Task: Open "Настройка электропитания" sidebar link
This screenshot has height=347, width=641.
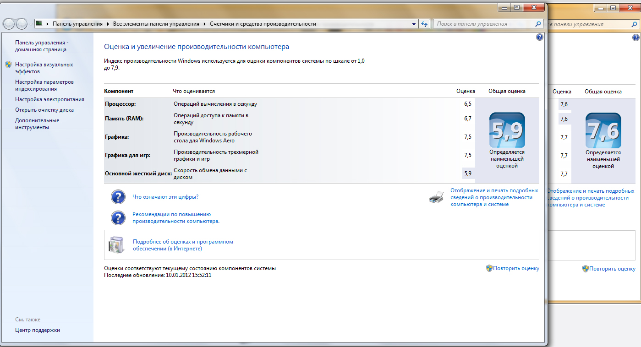Action: (x=49, y=99)
